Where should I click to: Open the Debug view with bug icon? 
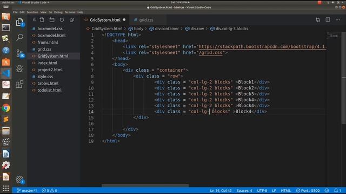click(x=19, y=68)
